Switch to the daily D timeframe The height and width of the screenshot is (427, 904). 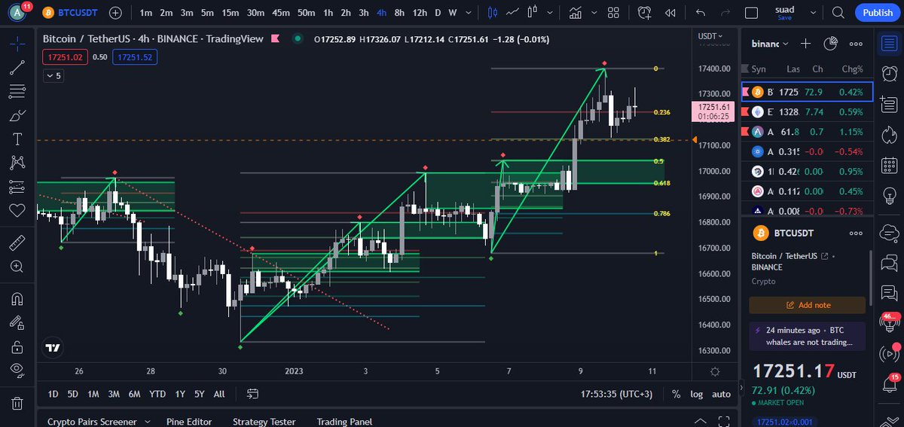[438, 13]
